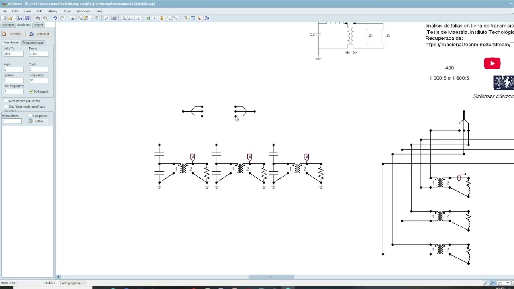Click the Tmax input field
Screen dimensions: 514x289
[39, 53]
